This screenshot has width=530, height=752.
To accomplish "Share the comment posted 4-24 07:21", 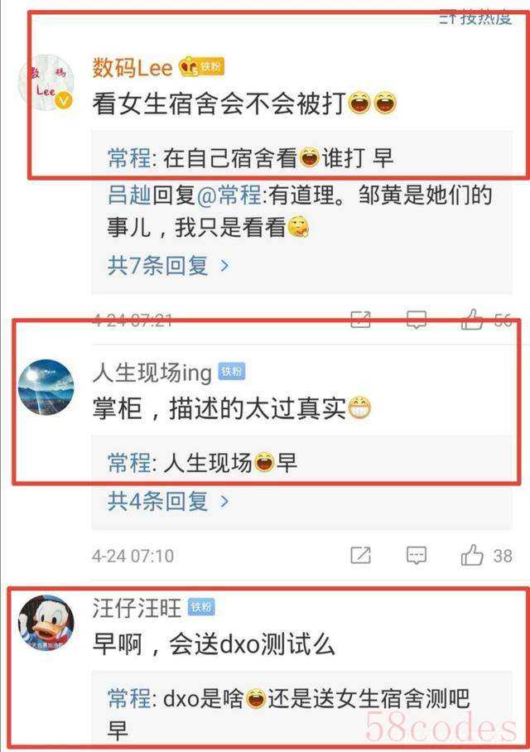I will coord(361,320).
